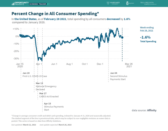Click the Opportunity Insights logo
This screenshot has width=168, height=131.
coord(20,3)
